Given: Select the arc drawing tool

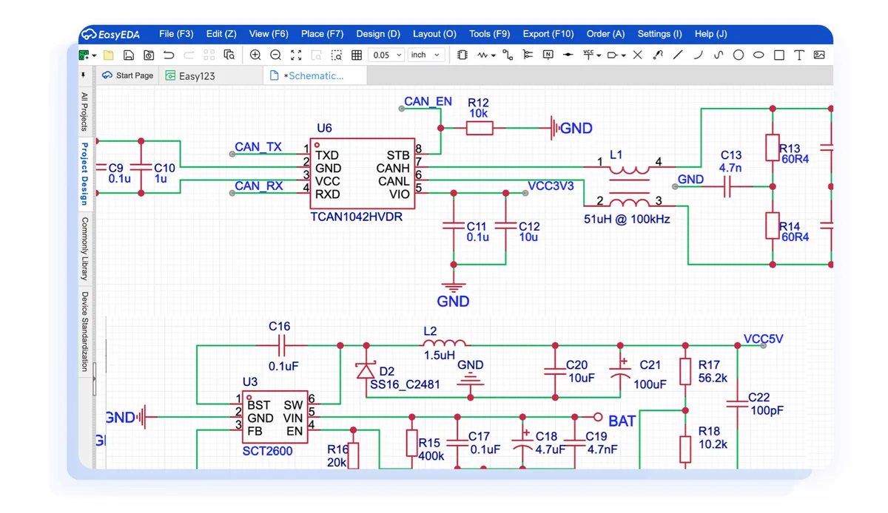Looking at the screenshot, I should coord(698,55).
